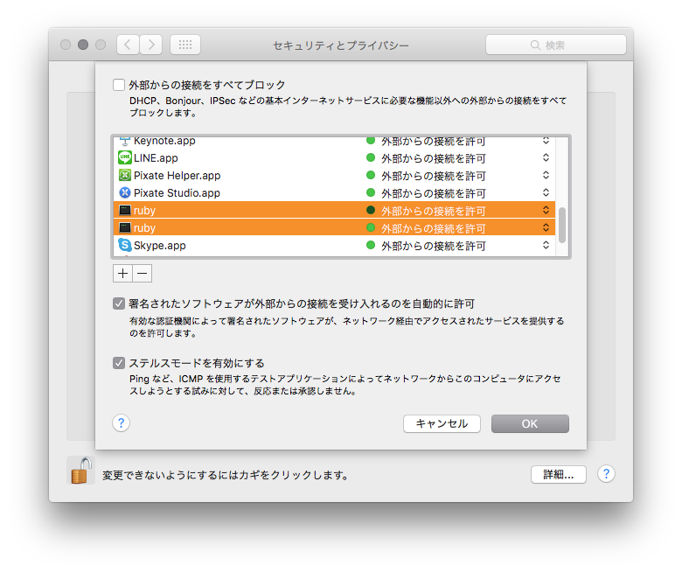Click '変更できないようにするにはカギをクリックします。' text
The width and height of the screenshot is (682, 572).
click(x=226, y=475)
